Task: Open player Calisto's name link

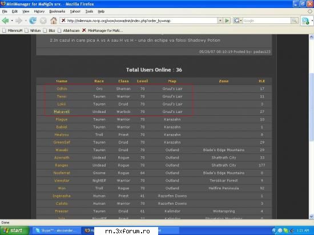Action: tap(62, 204)
